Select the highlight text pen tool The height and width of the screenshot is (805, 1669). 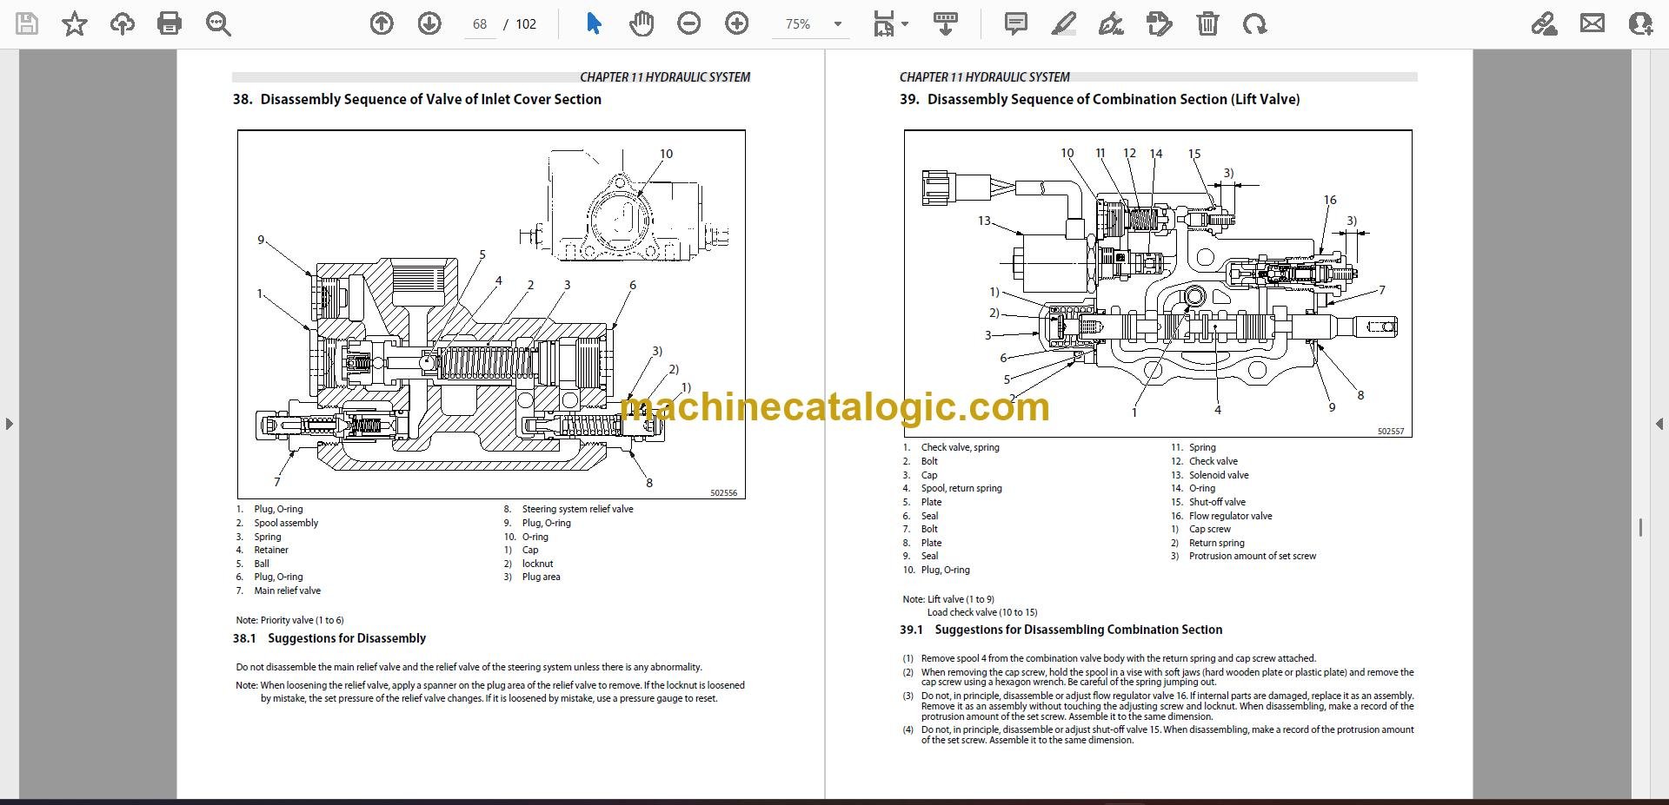click(x=1063, y=23)
